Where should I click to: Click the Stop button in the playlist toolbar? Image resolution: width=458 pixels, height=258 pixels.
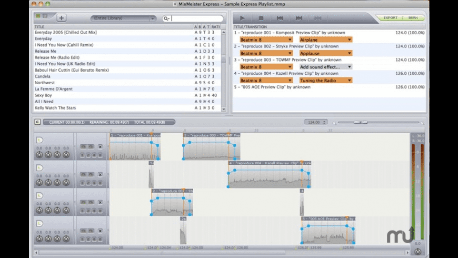[261, 18]
